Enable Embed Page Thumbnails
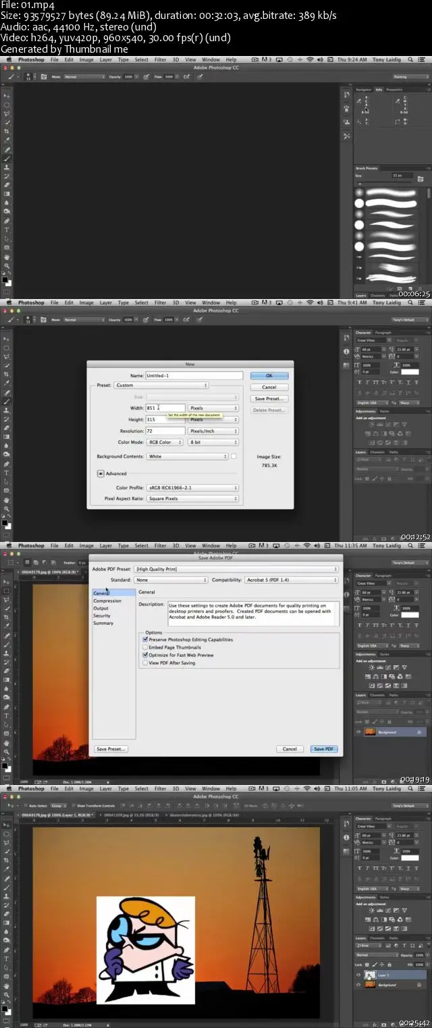Viewport: 432px width, 1028px height. (145, 647)
